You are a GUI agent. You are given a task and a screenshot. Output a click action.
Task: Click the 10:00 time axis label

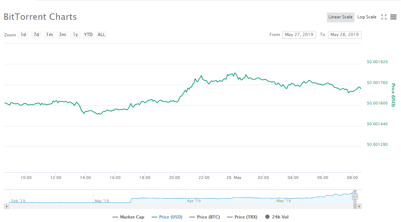(x=26, y=178)
